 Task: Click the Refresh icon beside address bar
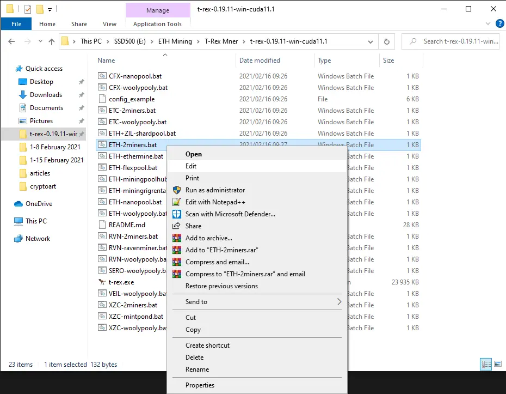point(386,41)
